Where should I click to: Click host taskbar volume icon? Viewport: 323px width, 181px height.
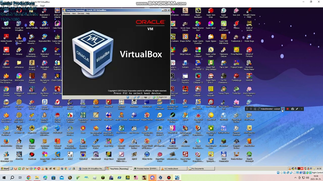308,178
